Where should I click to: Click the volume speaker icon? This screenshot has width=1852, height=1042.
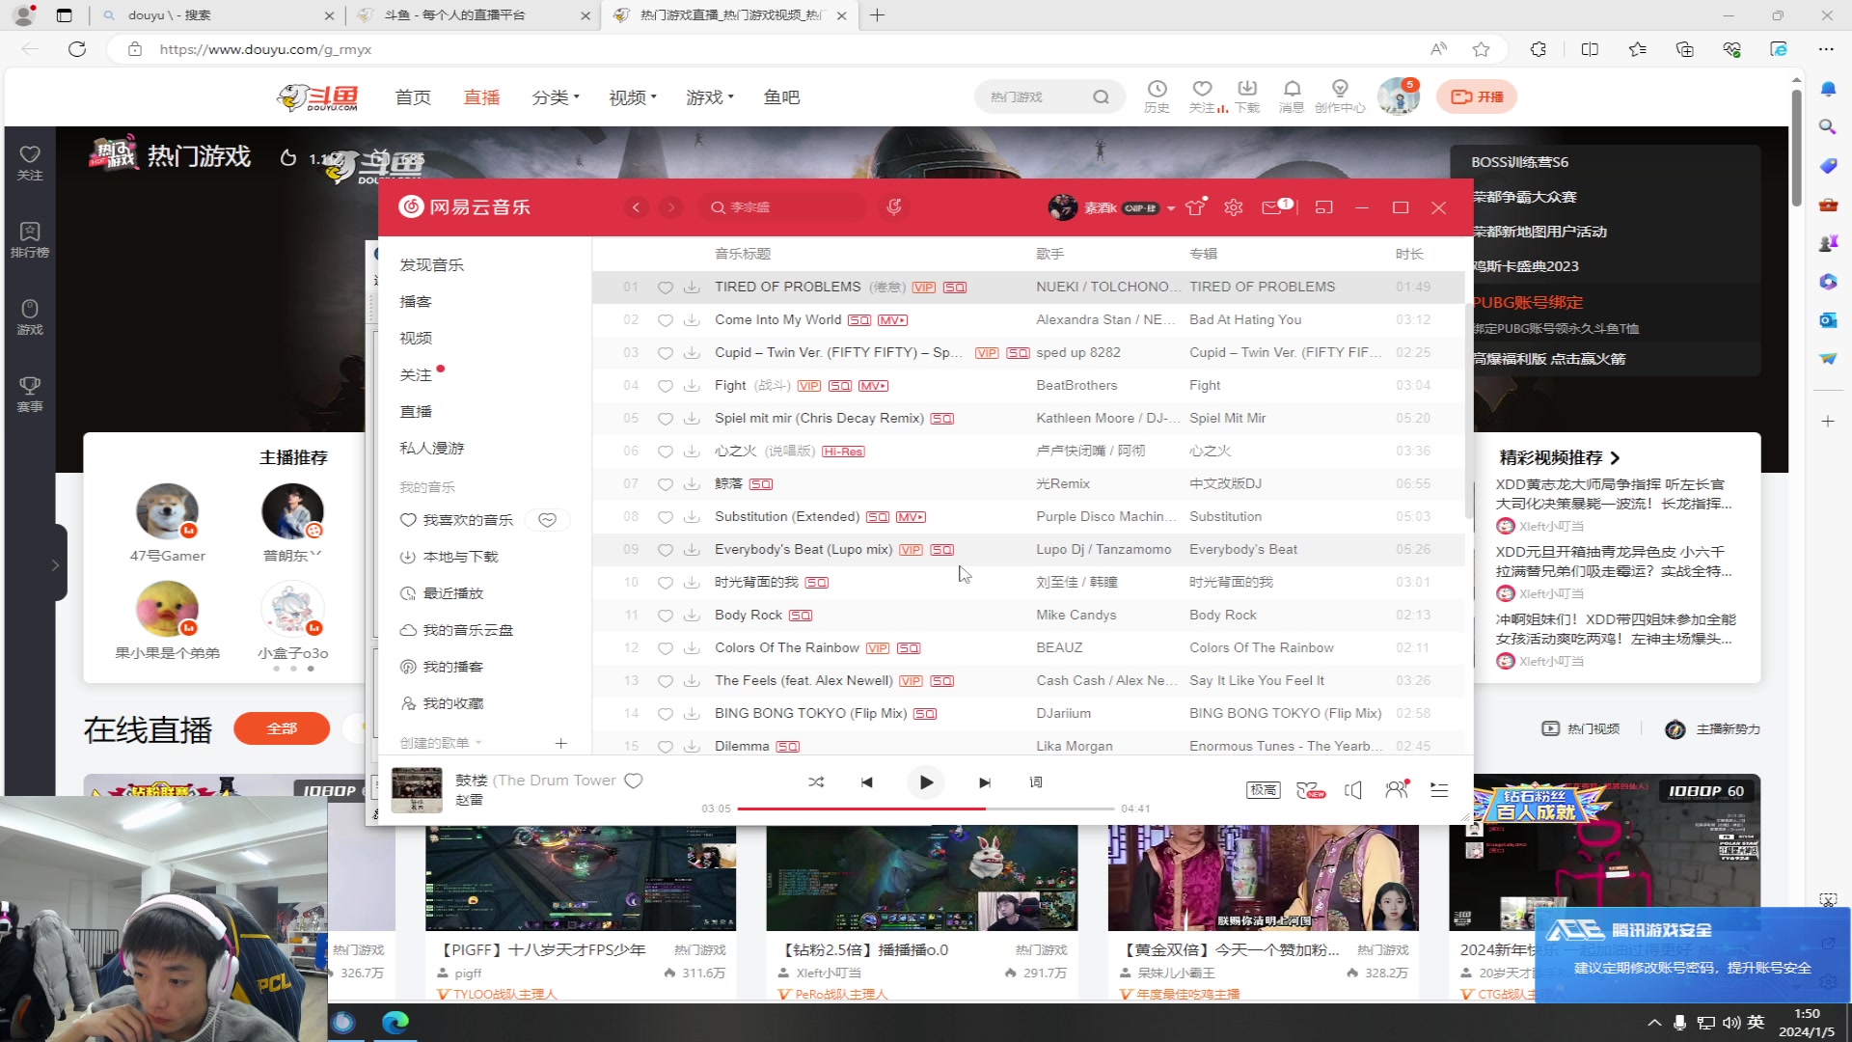pos(1353,790)
